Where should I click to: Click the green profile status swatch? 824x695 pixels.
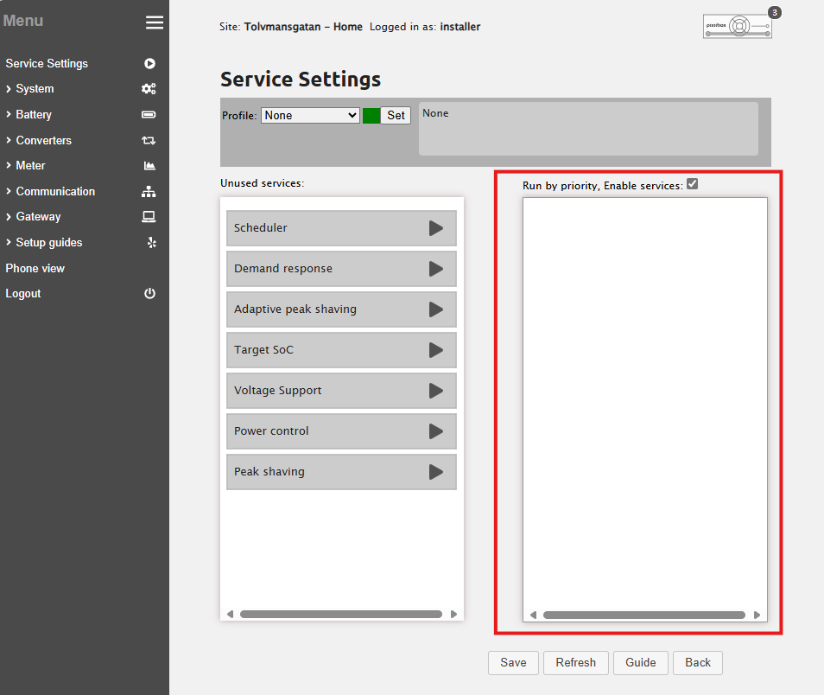click(x=371, y=115)
